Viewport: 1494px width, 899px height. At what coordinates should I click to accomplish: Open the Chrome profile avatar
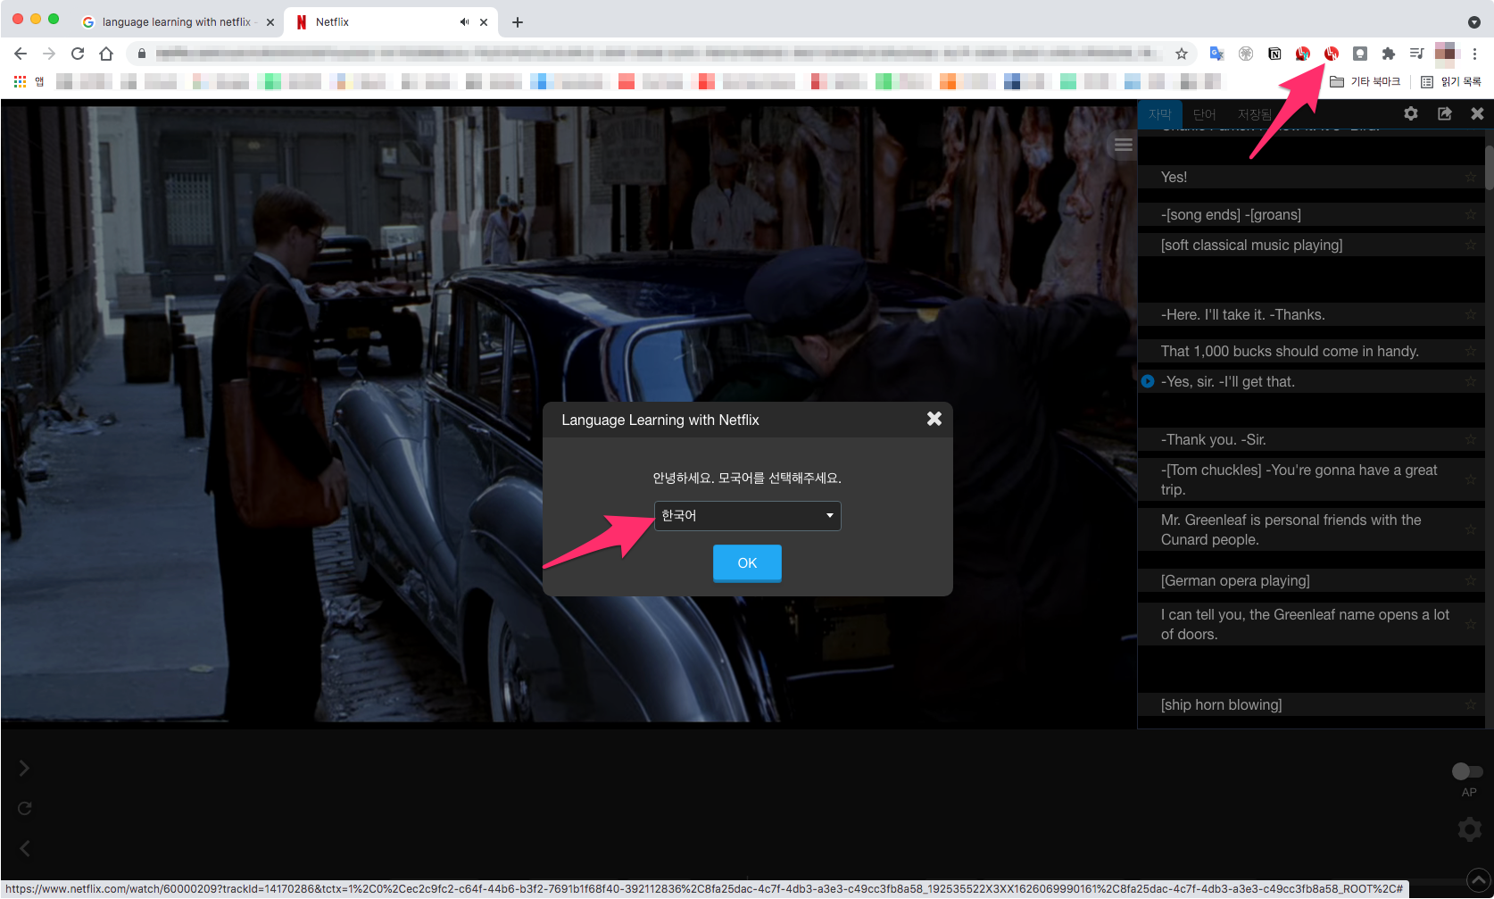[1446, 54]
